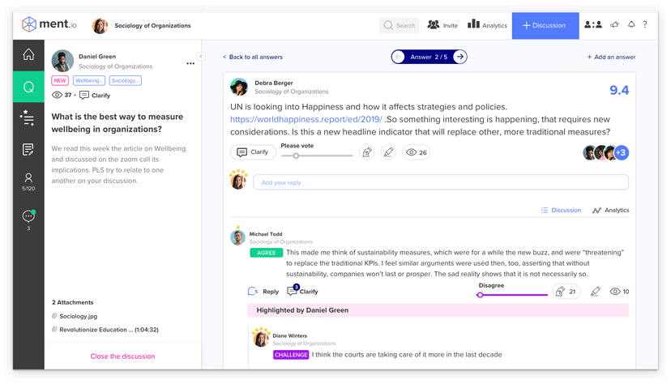Click the megaphone announcements icon
This screenshot has width=671, height=384.
[614, 25]
